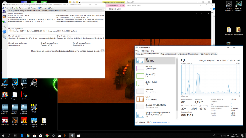Open file icon in MediaInfo sidebar

[4, 11]
